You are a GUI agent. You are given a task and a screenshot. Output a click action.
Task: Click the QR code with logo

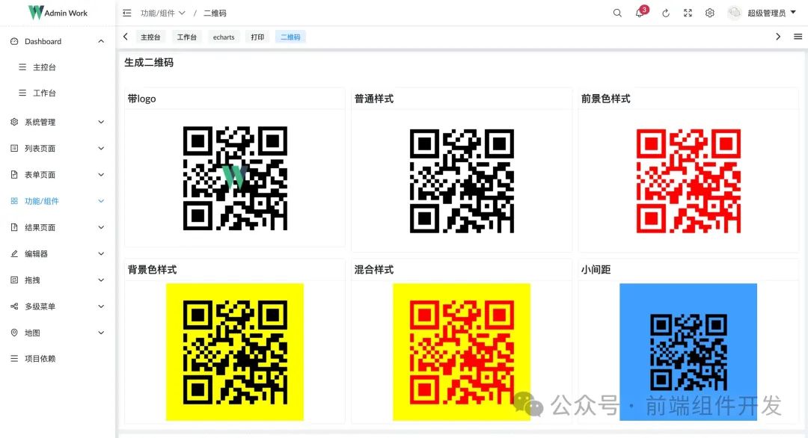tap(235, 178)
